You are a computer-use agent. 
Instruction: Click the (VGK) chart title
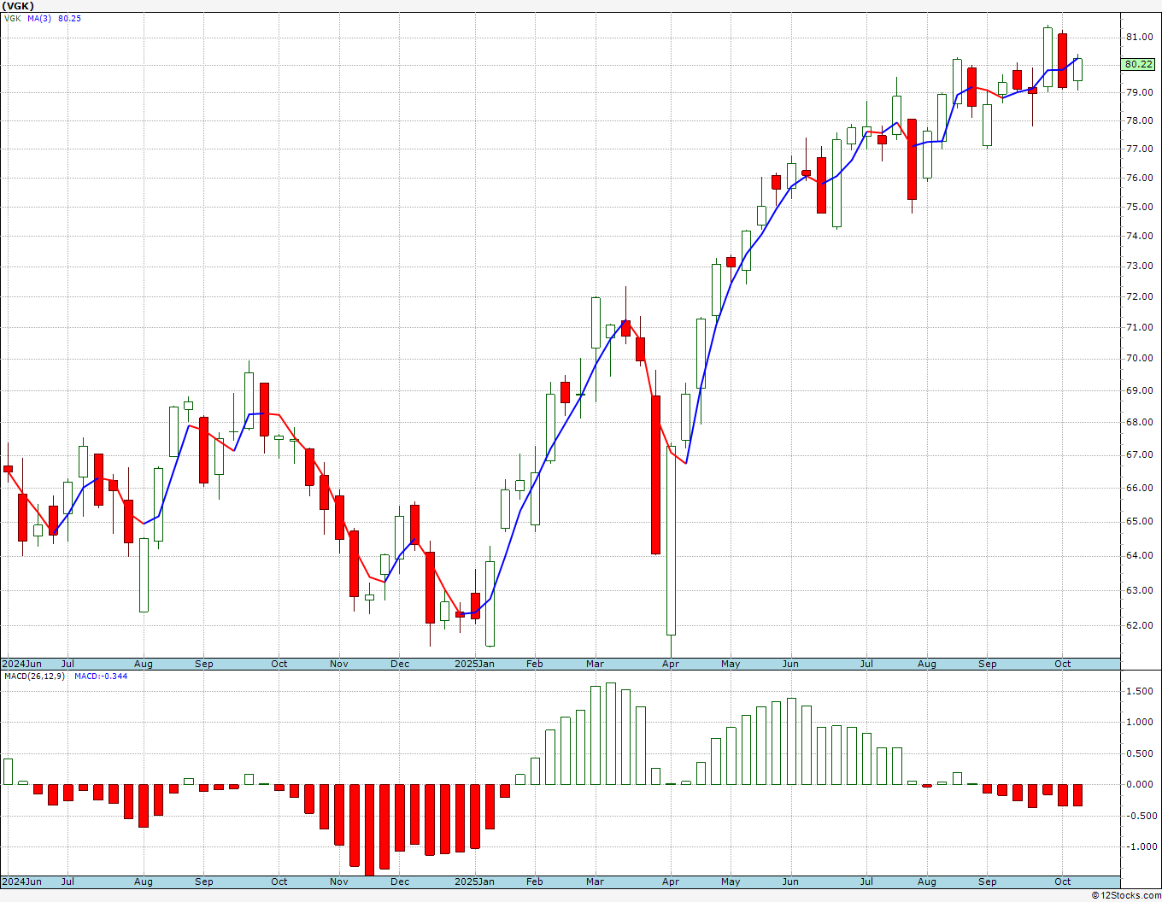pos(18,6)
